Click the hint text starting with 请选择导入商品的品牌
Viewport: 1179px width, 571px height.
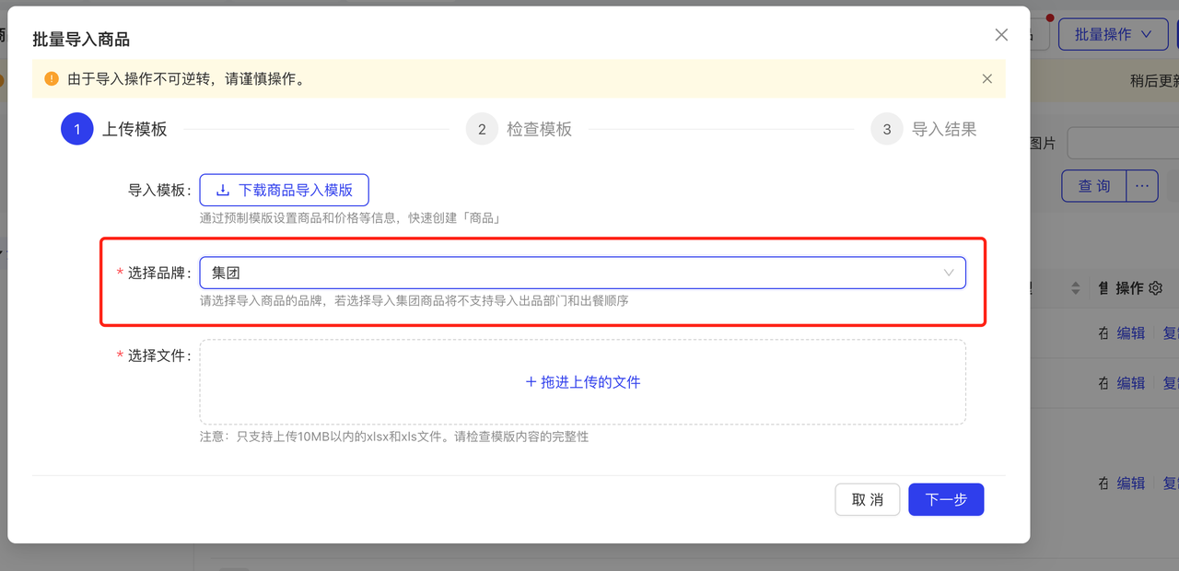point(414,300)
